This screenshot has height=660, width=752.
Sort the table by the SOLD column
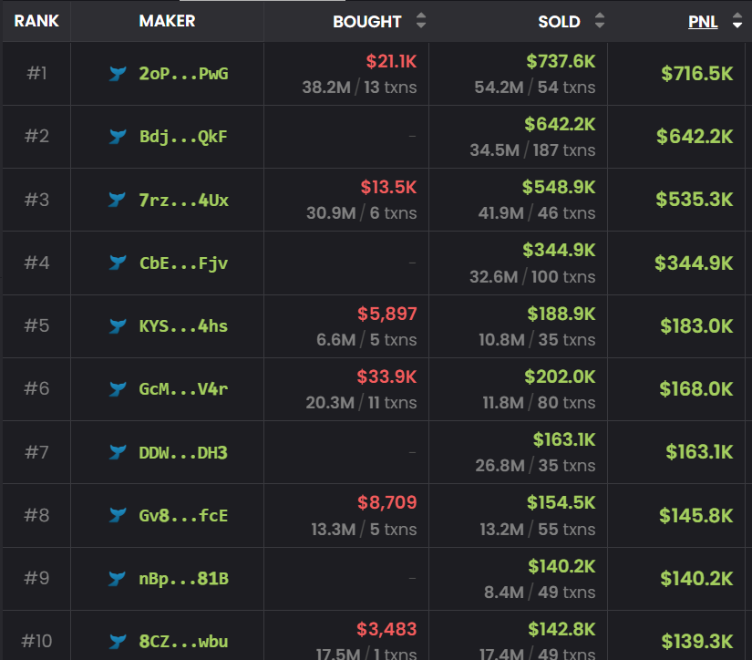click(559, 21)
